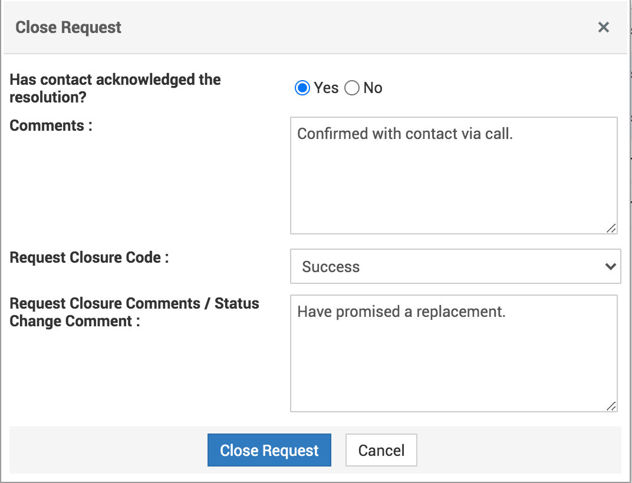Click the "No" label text
Image resolution: width=632 pixels, height=483 pixels.
(373, 88)
